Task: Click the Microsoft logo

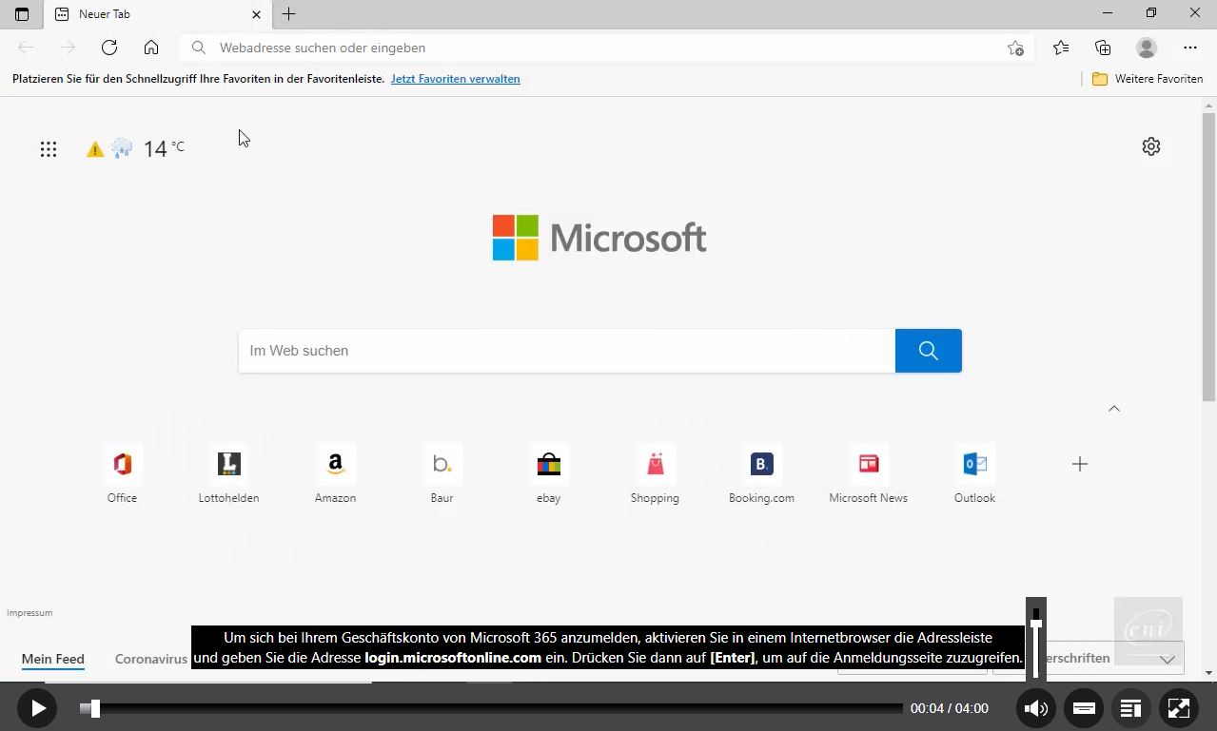Action: click(599, 238)
